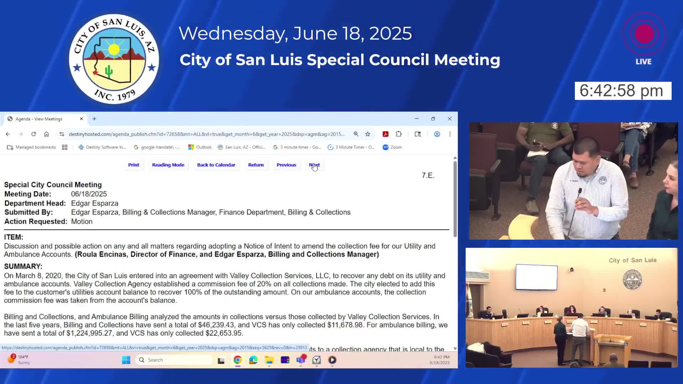Open Chrome three-dot menu
The height and width of the screenshot is (384, 683).
pos(450,134)
